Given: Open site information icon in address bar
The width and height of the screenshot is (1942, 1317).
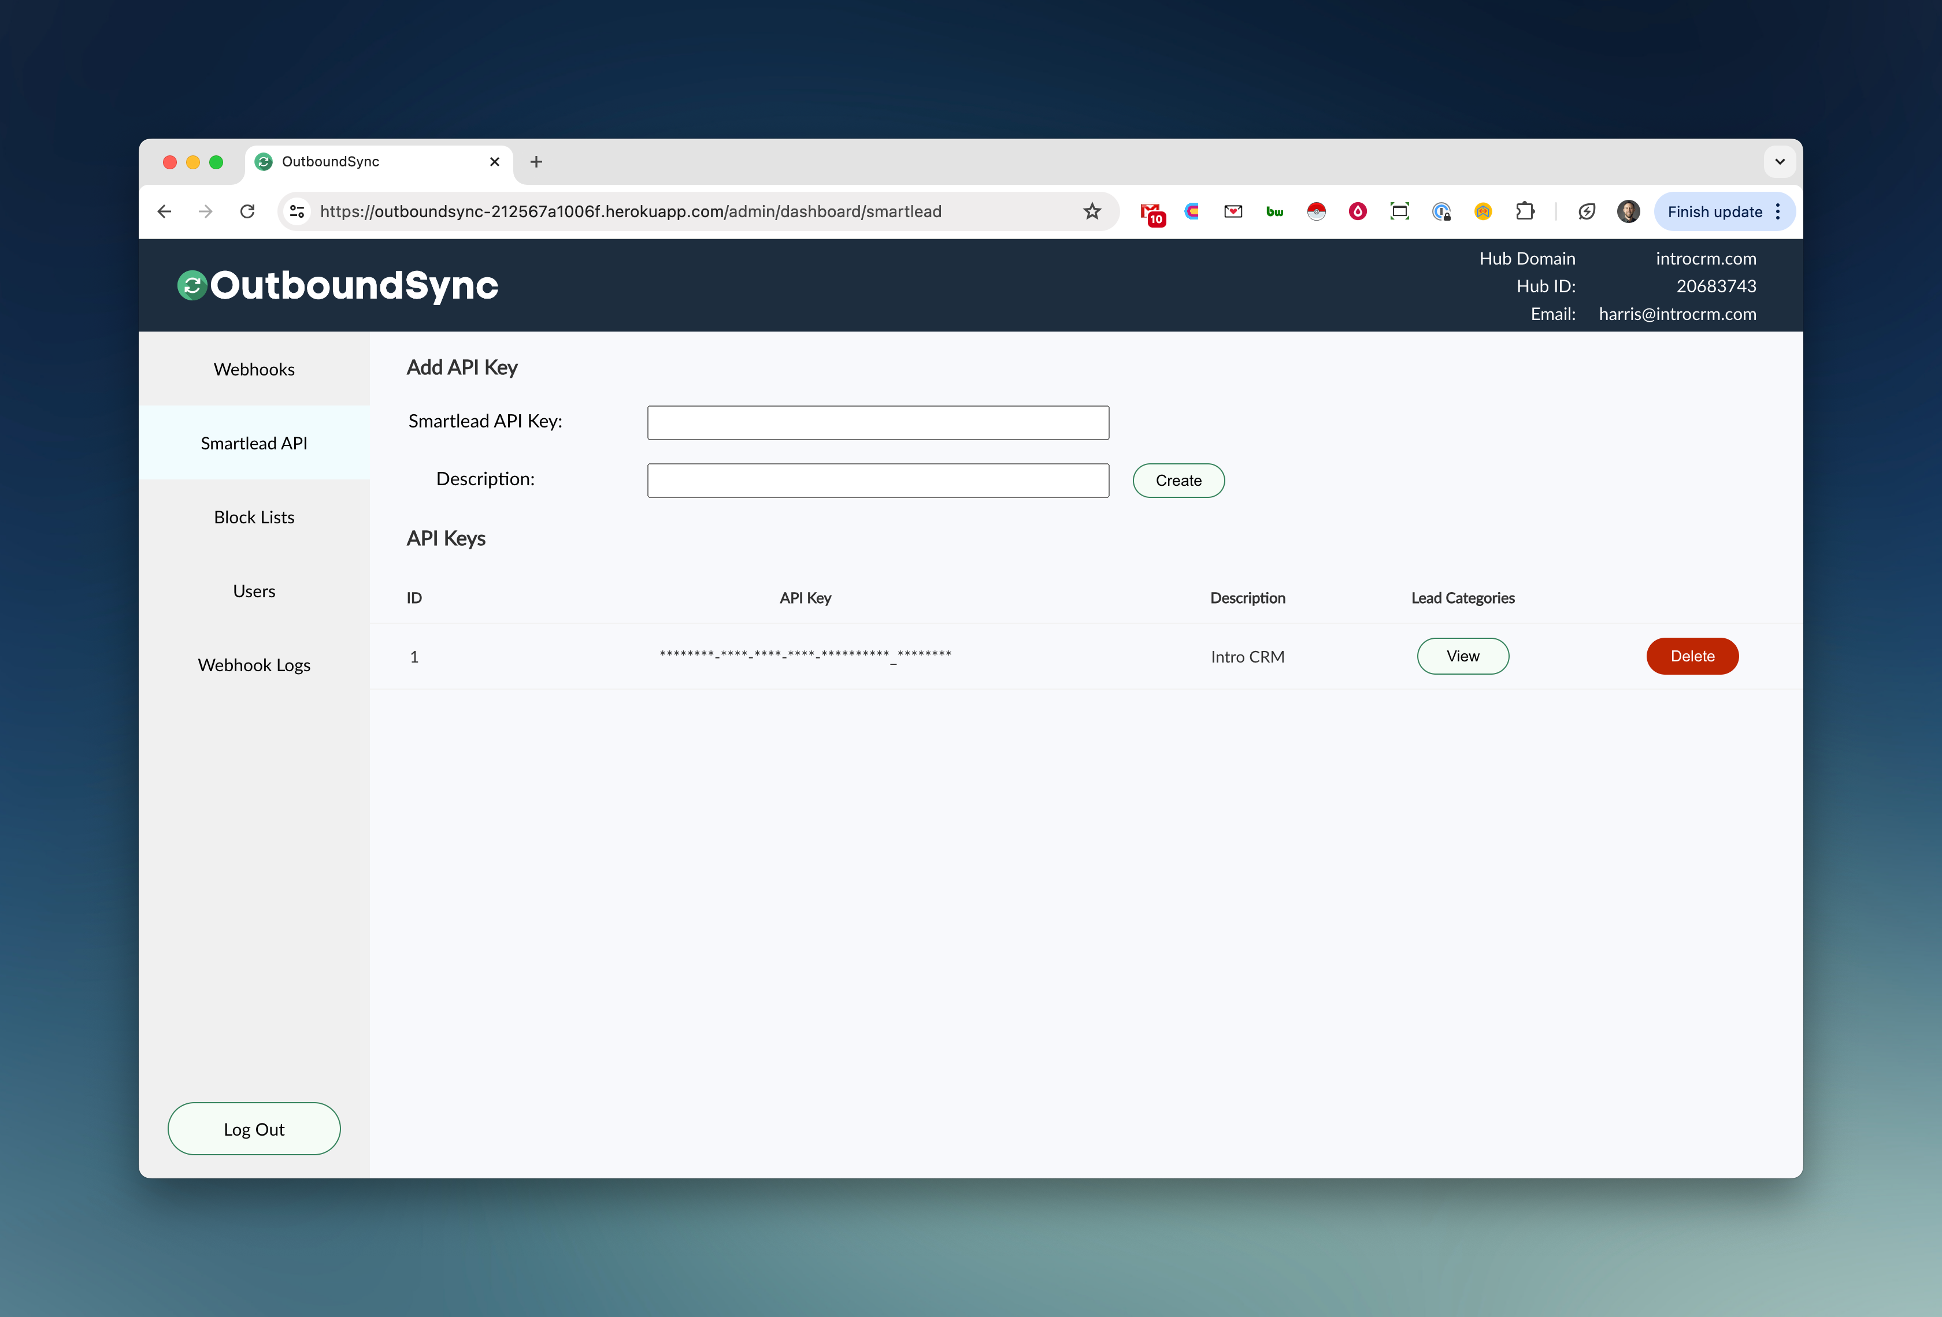Looking at the screenshot, I should click(297, 211).
